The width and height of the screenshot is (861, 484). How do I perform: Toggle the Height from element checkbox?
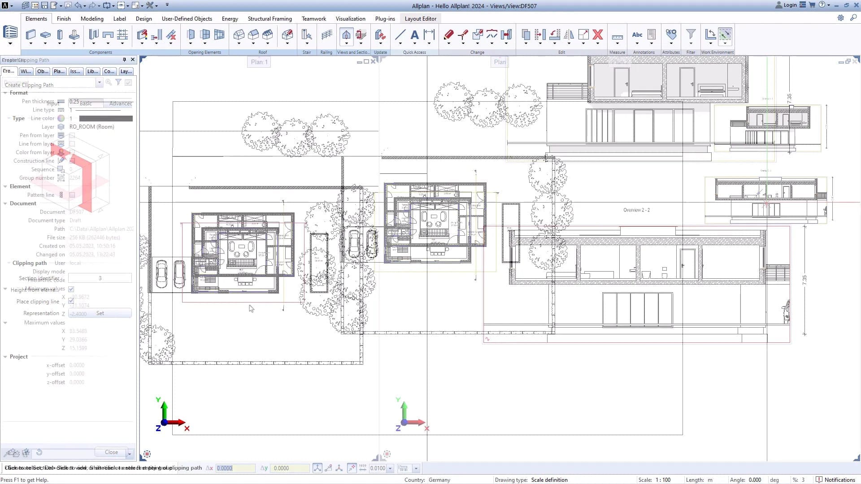(x=71, y=290)
